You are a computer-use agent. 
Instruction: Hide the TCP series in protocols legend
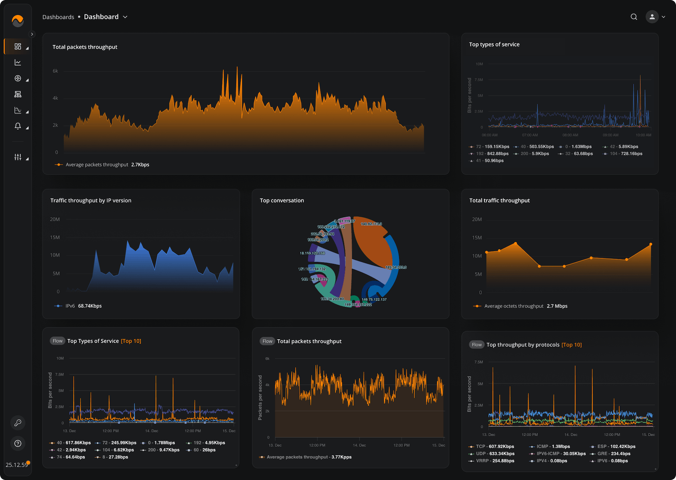(494, 446)
